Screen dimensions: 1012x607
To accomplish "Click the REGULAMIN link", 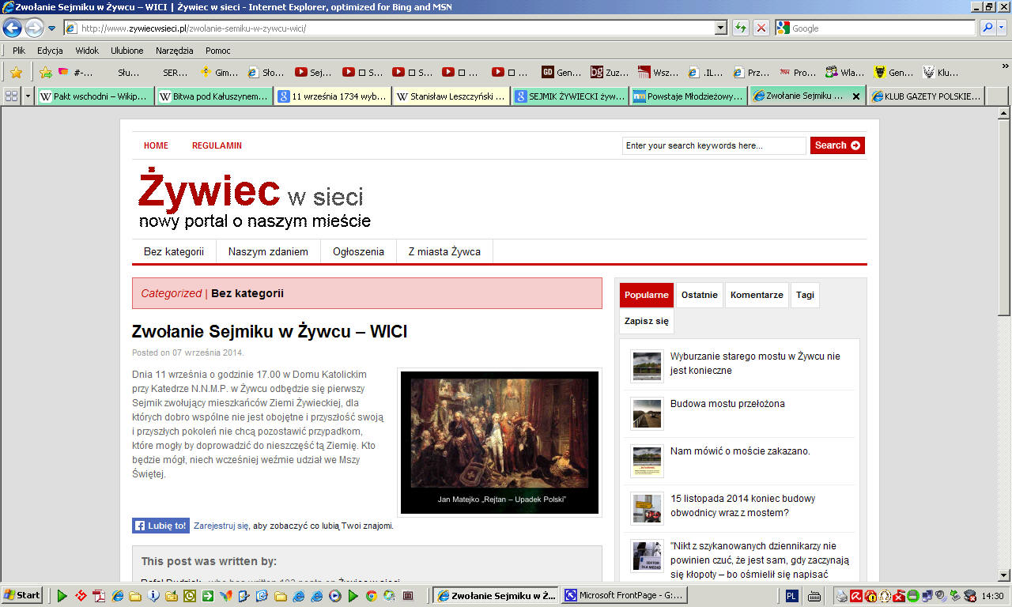I will pos(217,145).
